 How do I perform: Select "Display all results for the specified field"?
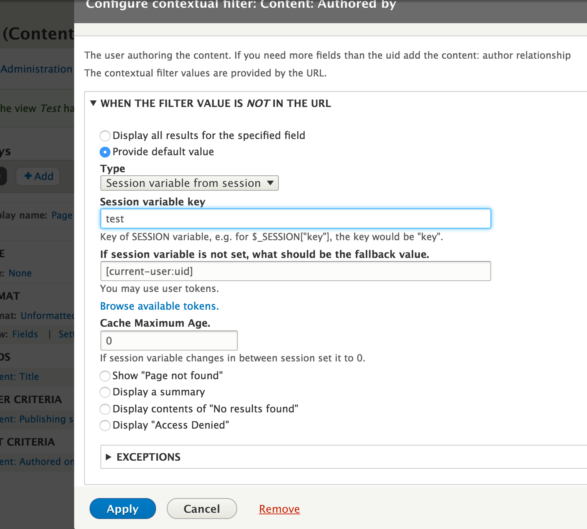(105, 136)
